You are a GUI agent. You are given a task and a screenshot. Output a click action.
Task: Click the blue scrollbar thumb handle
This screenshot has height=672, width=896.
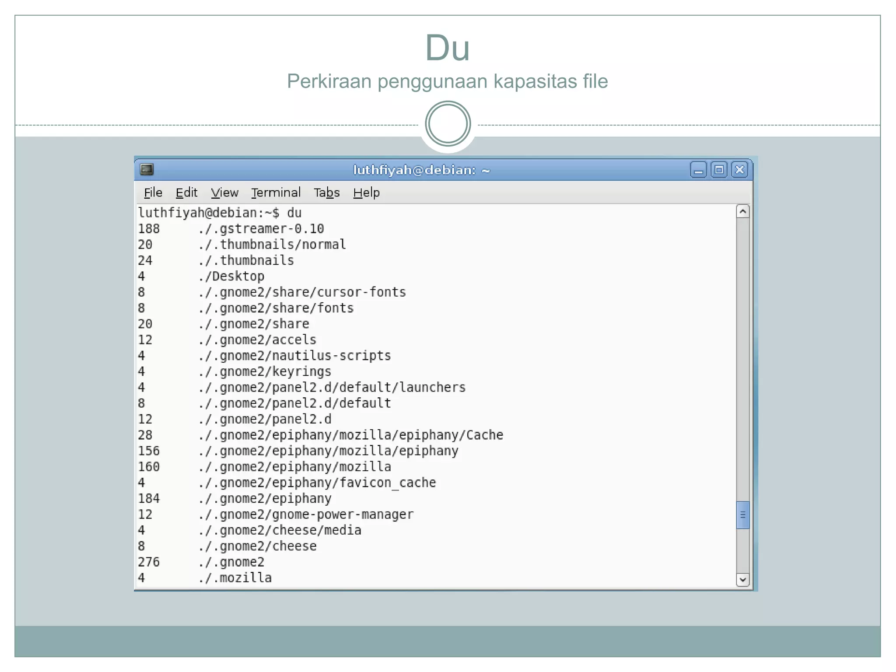[742, 515]
